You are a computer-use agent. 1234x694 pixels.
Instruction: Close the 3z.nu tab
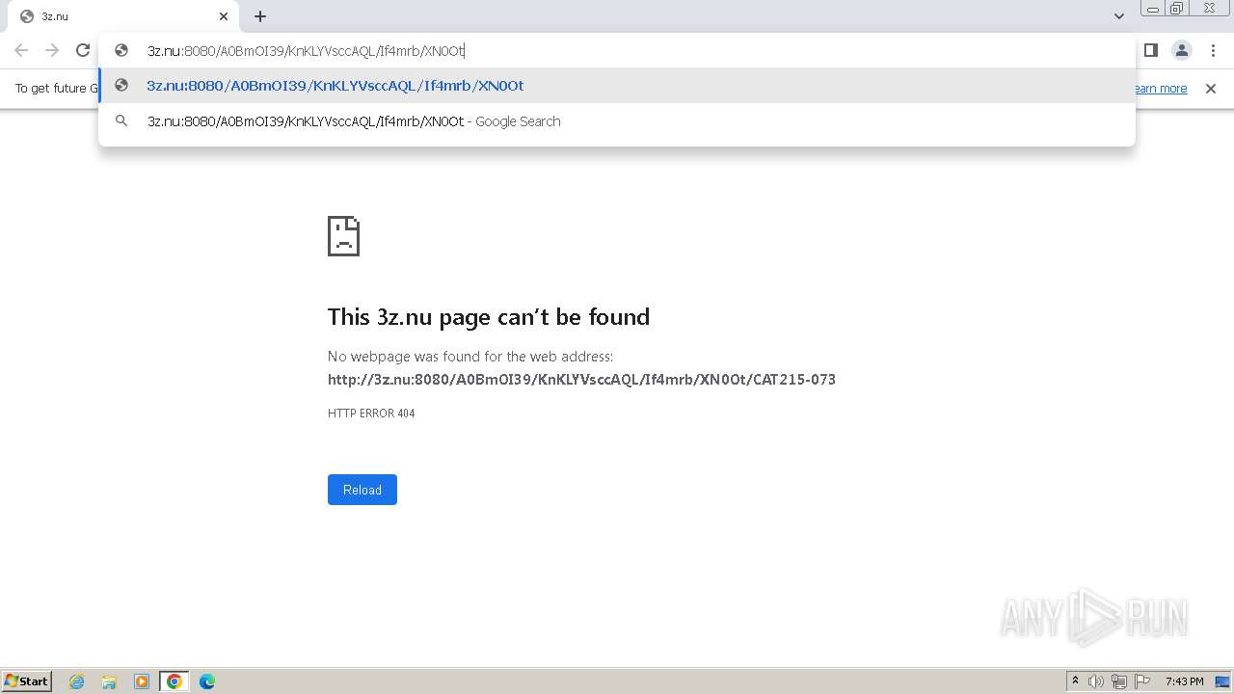click(x=224, y=16)
